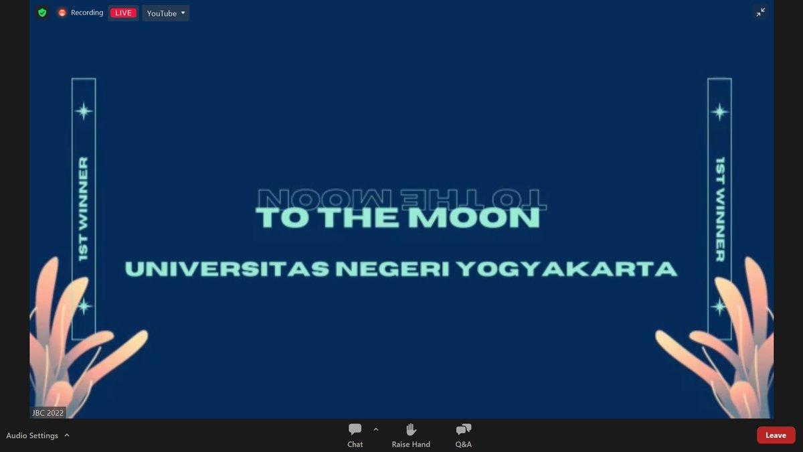Expand the Chat options caret
Image resolution: width=803 pixels, height=452 pixels.
click(376, 429)
